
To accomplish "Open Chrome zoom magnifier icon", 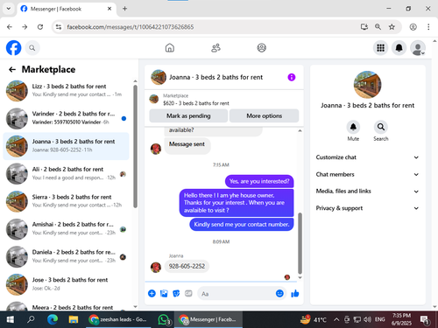I will tap(378, 27).
